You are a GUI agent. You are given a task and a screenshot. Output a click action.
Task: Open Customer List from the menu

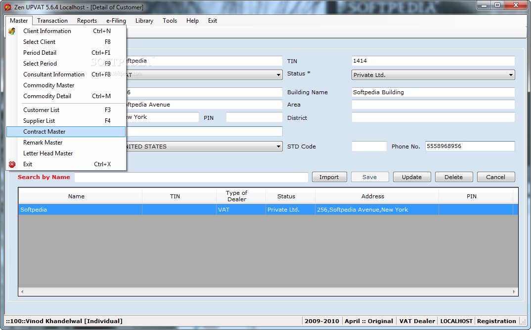[66, 110]
